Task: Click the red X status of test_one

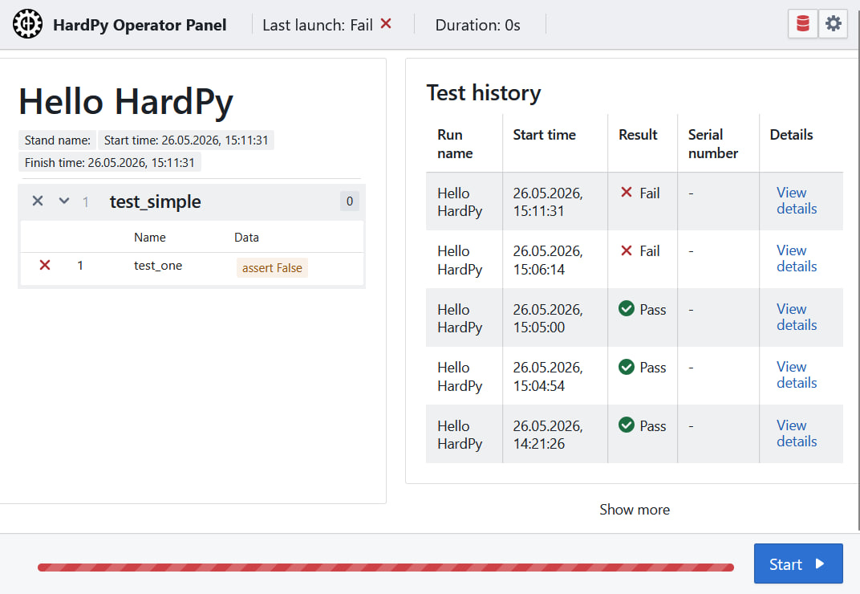Action: [45, 265]
